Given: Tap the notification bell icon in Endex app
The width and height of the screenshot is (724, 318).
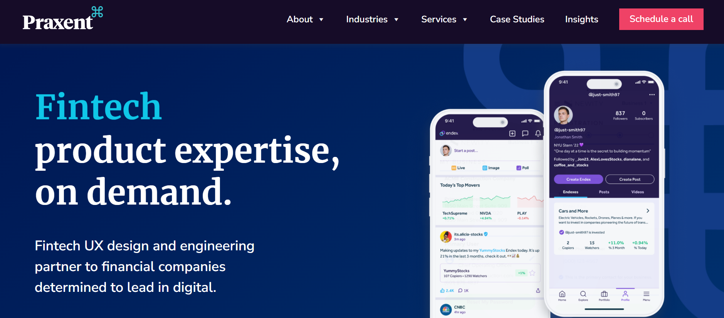Looking at the screenshot, I should click(538, 133).
